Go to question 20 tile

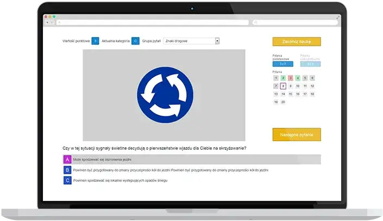(283, 102)
